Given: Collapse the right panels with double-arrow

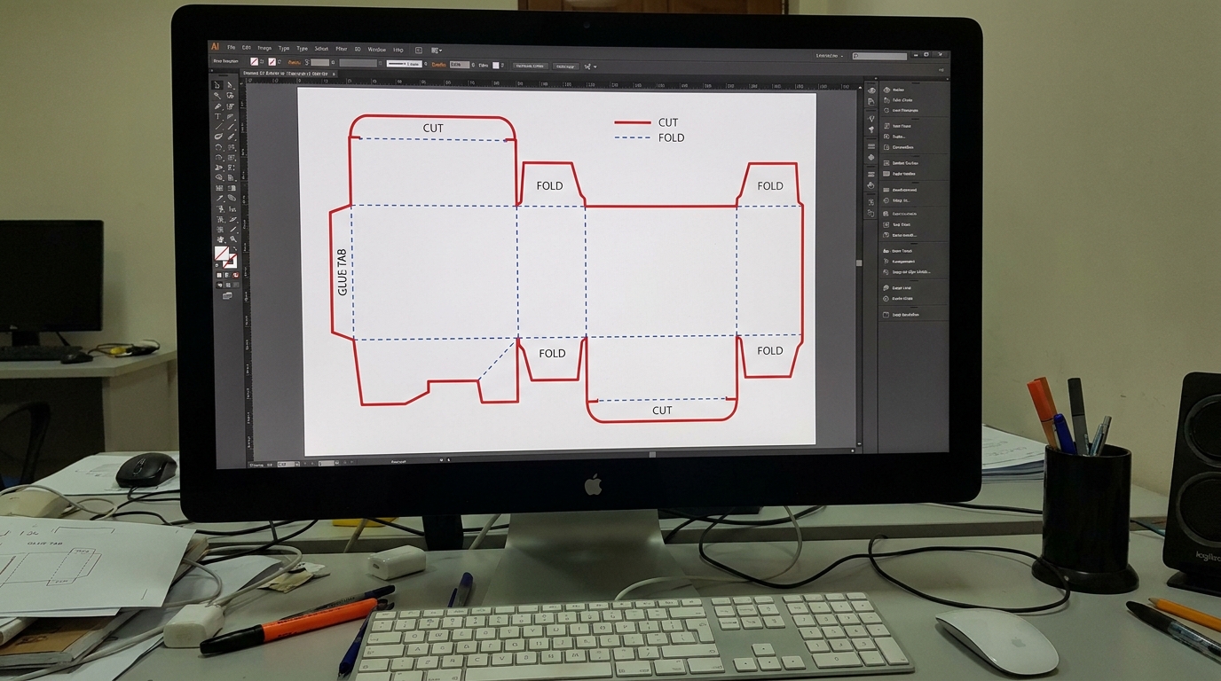Looking at the screenshot, I should pos(948,79).
